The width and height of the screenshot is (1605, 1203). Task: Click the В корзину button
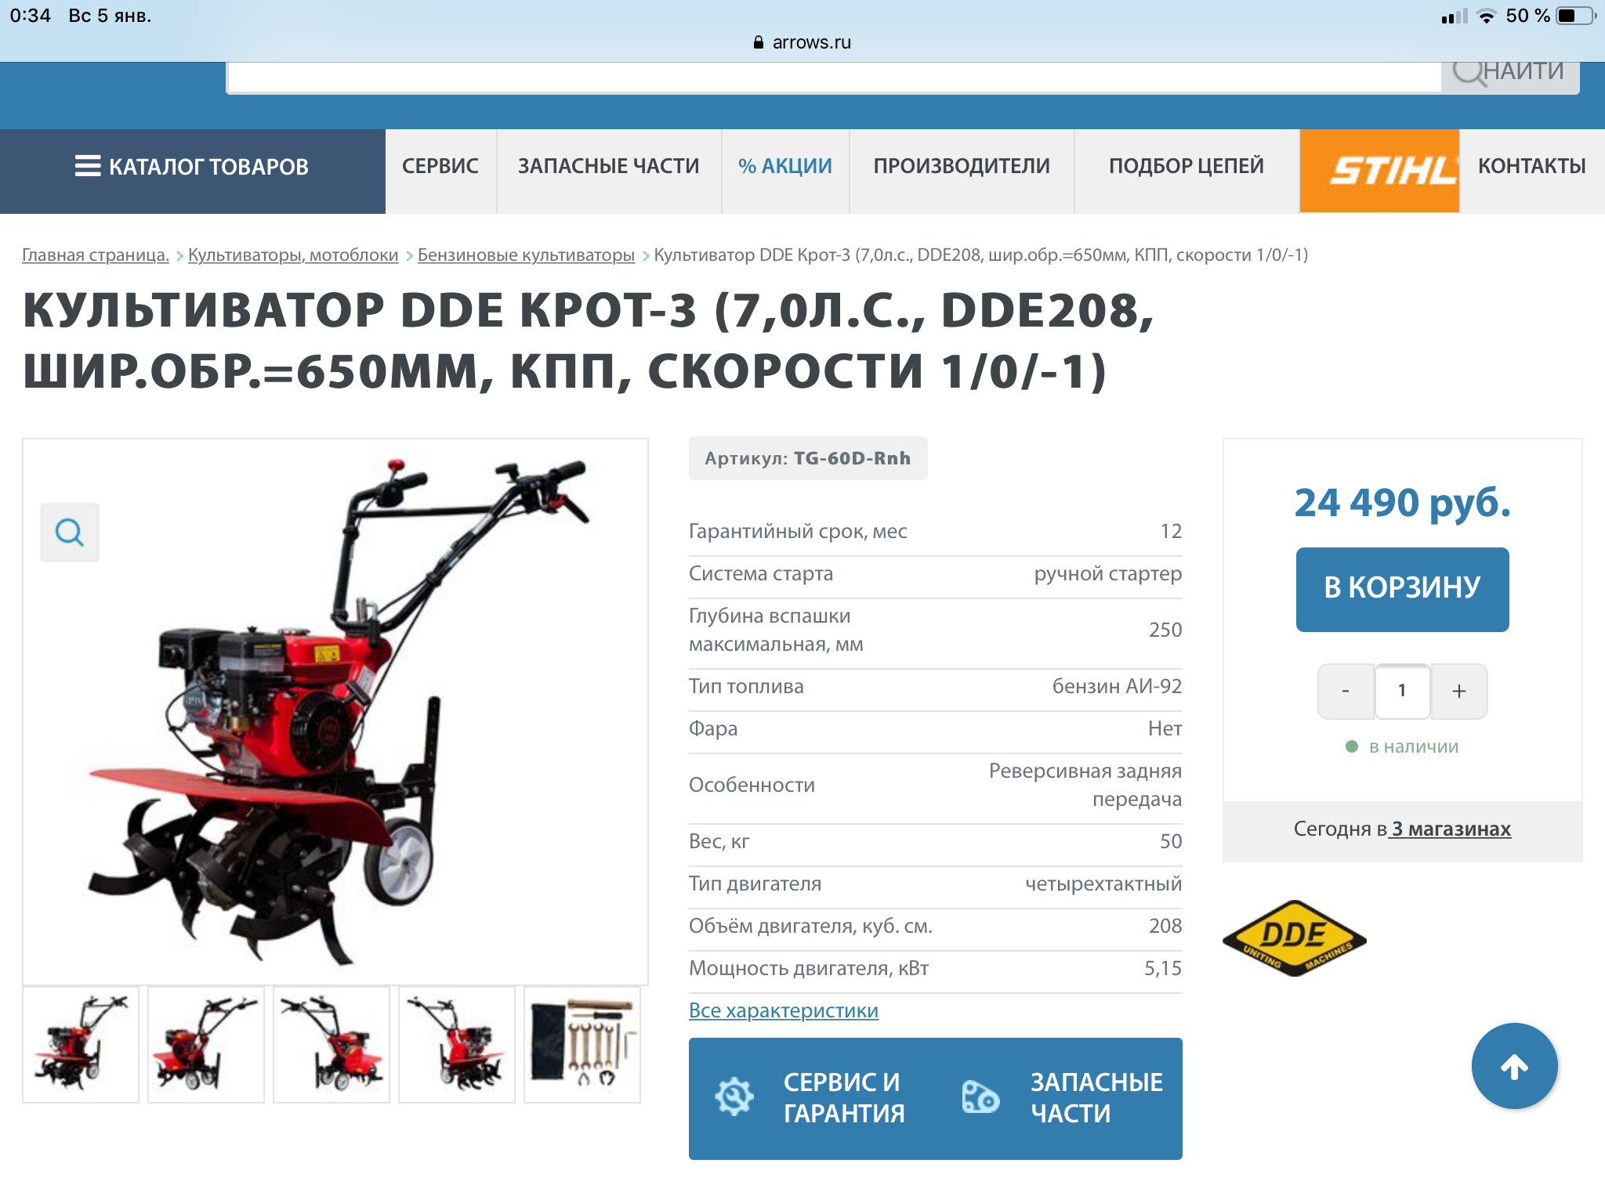[1402, 589]
